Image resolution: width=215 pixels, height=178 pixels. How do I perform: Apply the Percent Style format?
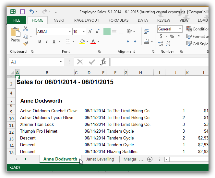(x=172, y=37)
